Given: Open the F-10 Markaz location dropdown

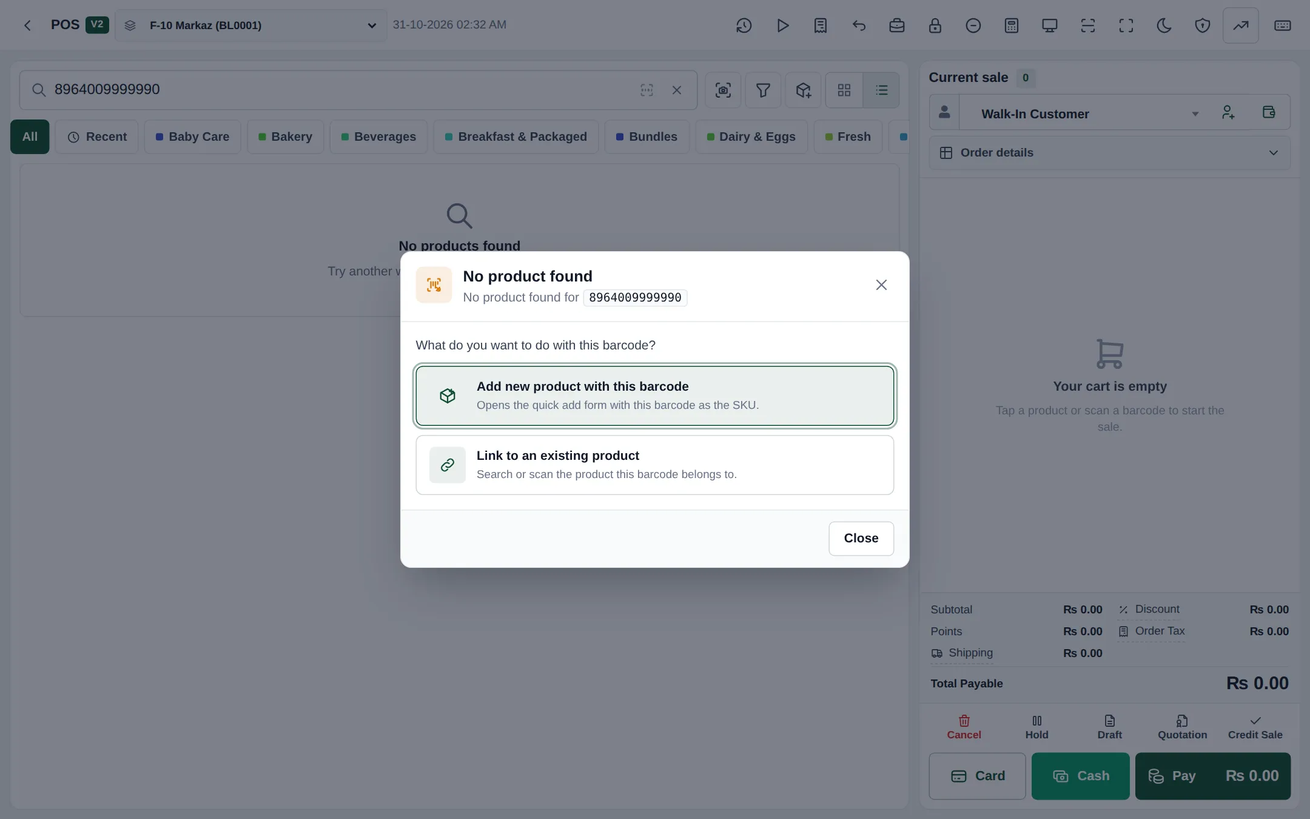Looking at the screenshot, I should pyautogui.click(x=251, y=25).
